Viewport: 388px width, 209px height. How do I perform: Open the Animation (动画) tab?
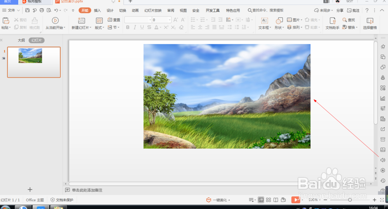coord(135,10)
